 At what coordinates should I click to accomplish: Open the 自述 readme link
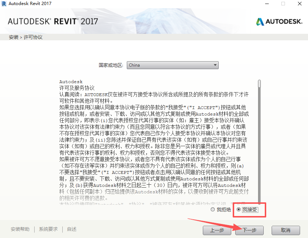click(x=72, y=229)
